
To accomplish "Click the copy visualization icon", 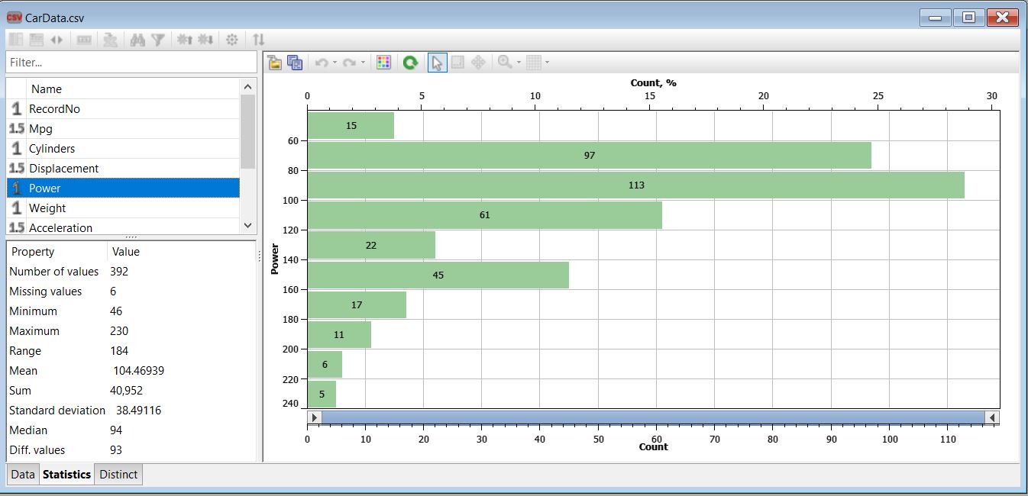I will [293, 63].
